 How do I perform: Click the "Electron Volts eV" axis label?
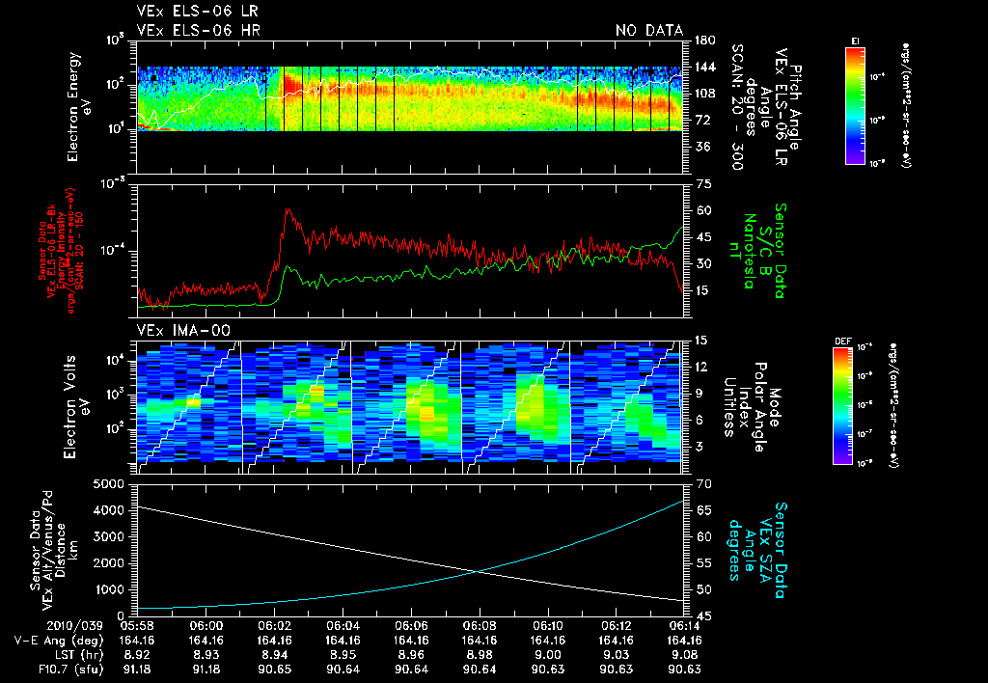(75, 407)
